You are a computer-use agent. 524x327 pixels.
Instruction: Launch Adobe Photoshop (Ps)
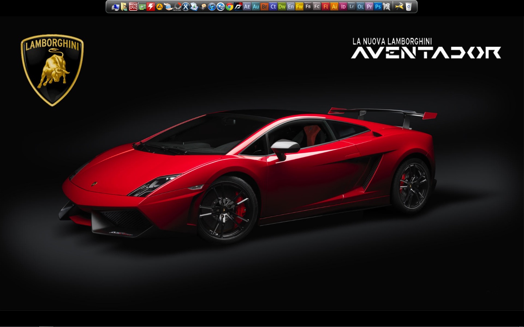pyautogui.click(x=378, y=7)
